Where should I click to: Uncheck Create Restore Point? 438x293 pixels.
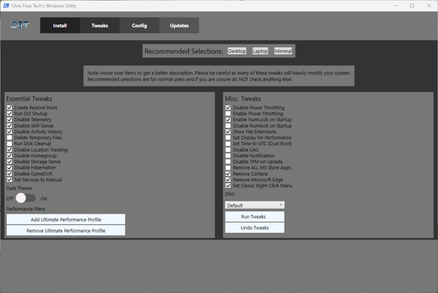point(9,107)
